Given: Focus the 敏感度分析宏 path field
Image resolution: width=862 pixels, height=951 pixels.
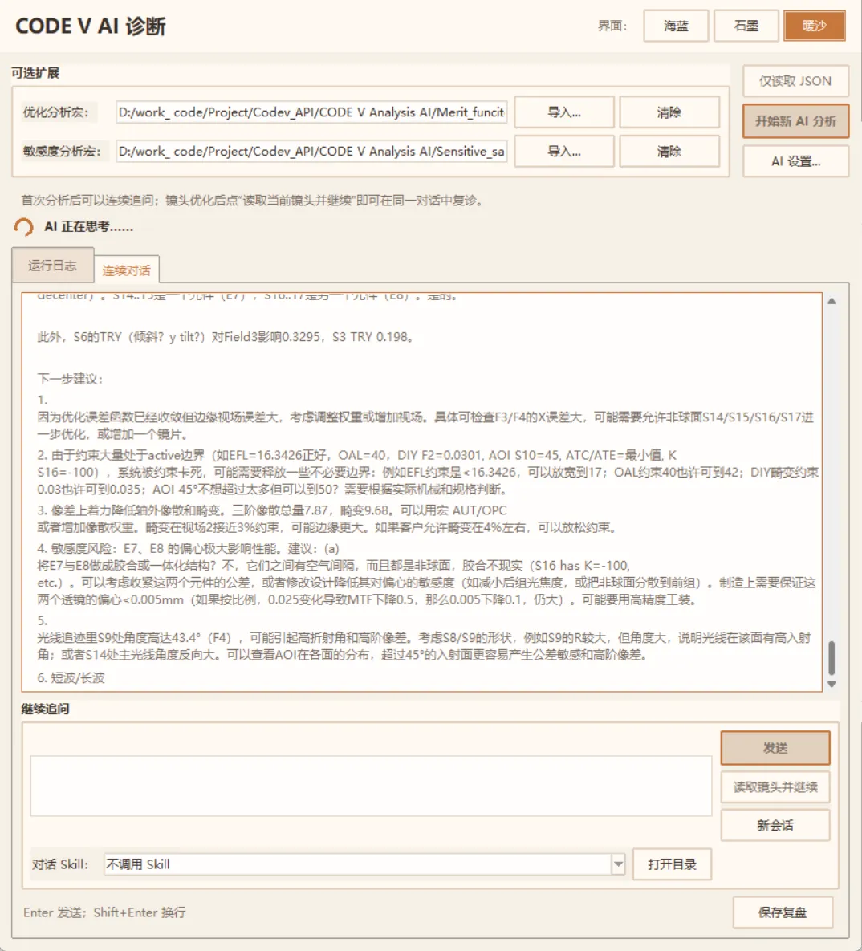Looking at the screenshot, I should pyautogui.click(x=311, y=151).
